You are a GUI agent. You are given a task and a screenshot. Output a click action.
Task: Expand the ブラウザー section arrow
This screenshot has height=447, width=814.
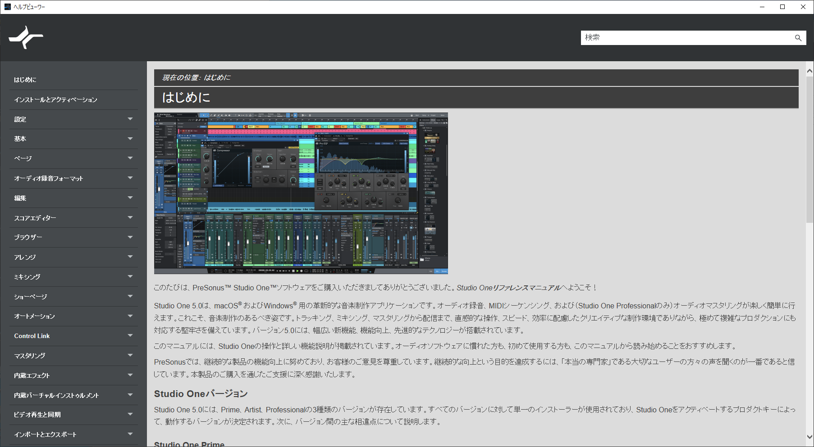coord(130,237)
